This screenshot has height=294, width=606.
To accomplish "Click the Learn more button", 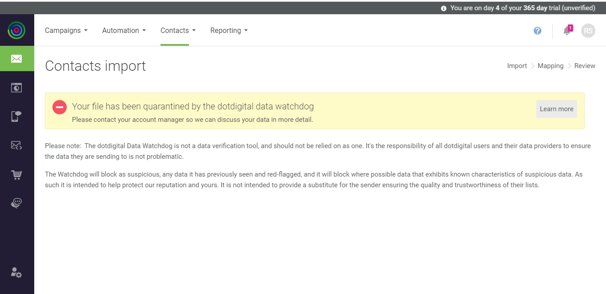I will pos(556,109).
